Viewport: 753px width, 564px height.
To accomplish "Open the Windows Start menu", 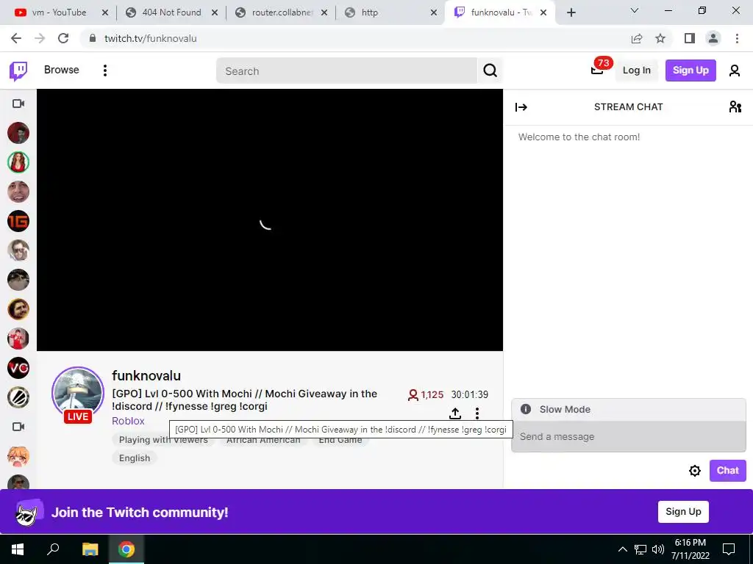I will pyautogui.click(x=18, y=549).
